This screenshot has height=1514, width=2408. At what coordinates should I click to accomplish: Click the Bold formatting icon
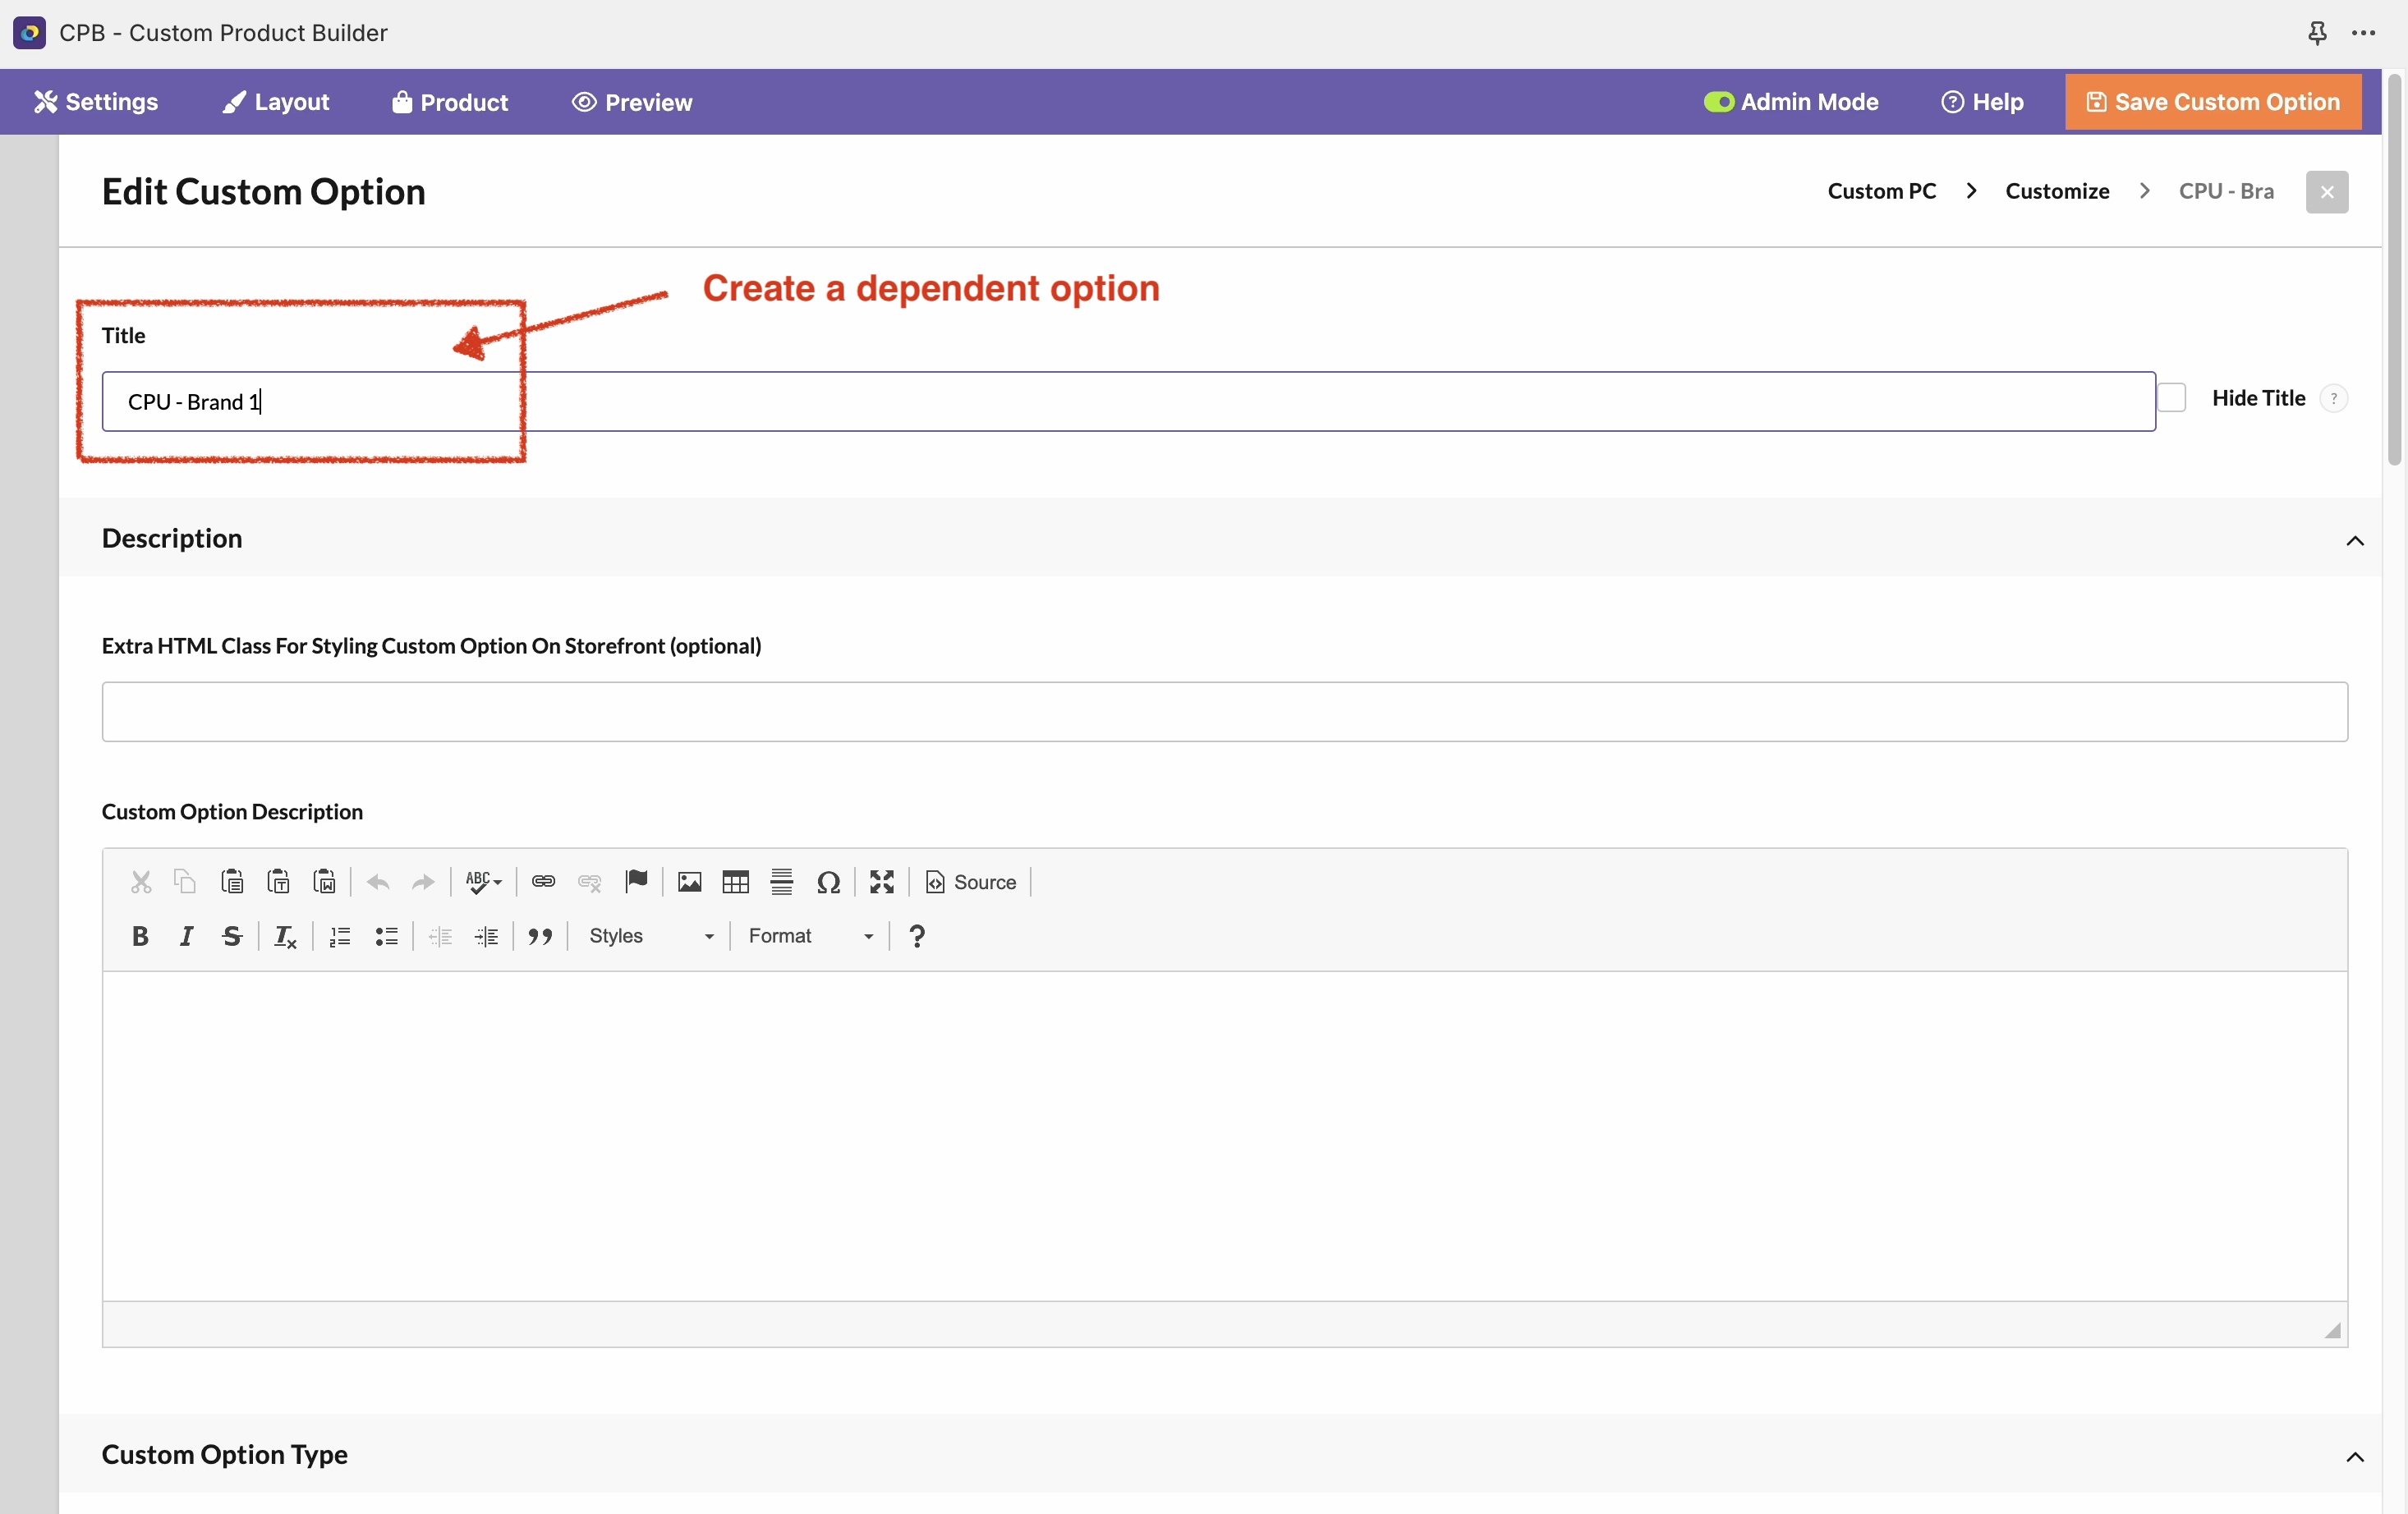[140, 936]
